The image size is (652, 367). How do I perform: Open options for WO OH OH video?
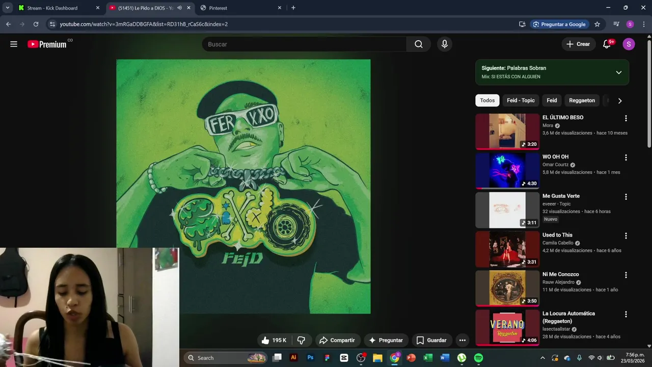626,158
